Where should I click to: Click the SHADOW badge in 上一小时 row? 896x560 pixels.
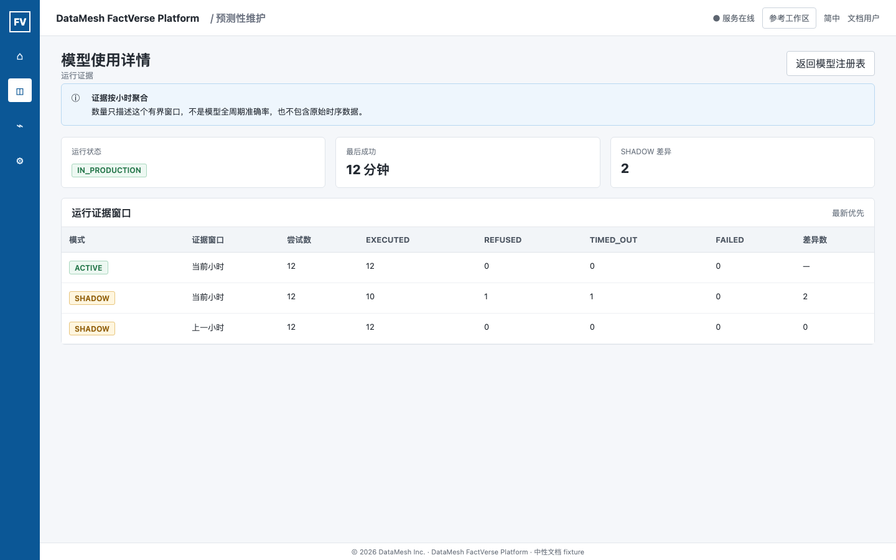pyautogui.click(x=92, y=329)
